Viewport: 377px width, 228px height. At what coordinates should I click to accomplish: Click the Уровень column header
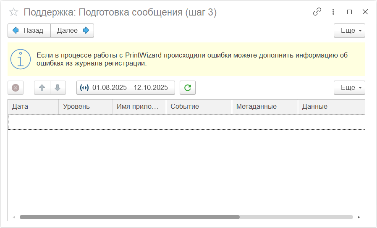point(85,107)
